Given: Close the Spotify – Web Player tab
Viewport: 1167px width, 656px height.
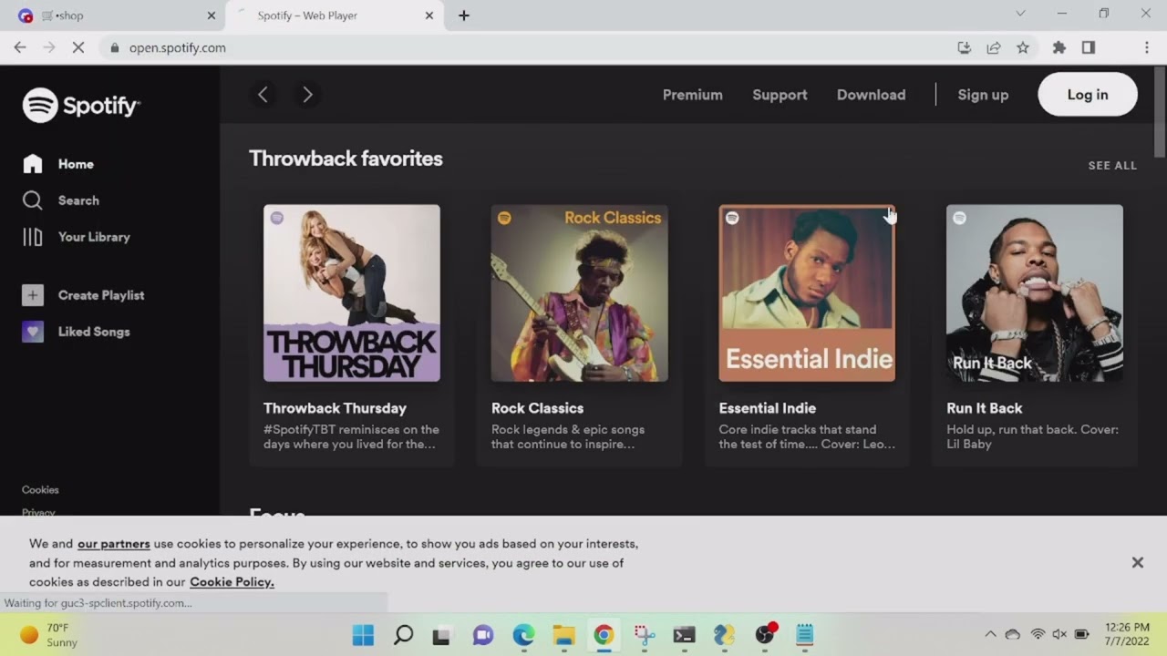Looking at the screenshot, I should tap(429, 15).
